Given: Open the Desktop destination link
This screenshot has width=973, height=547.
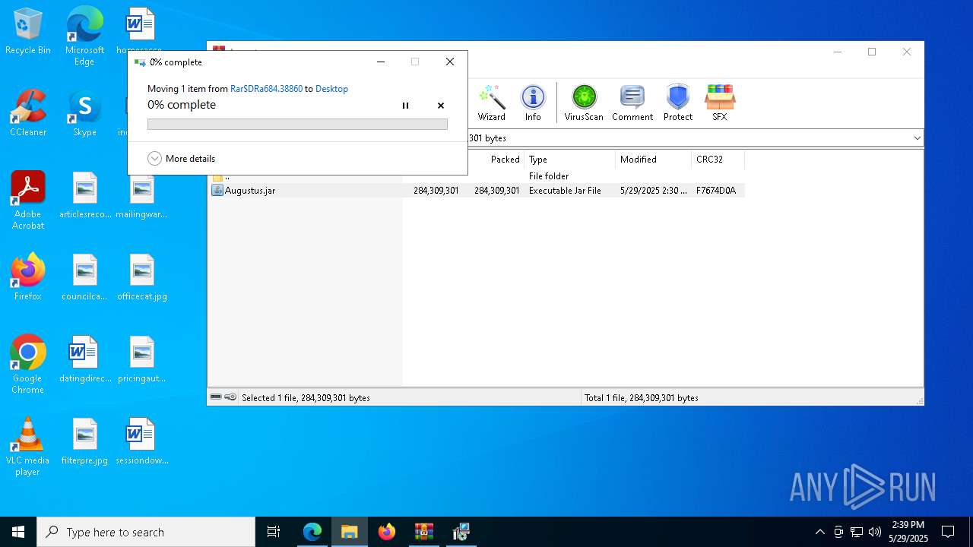Looking at the screenshot, I should coord(331,89).
